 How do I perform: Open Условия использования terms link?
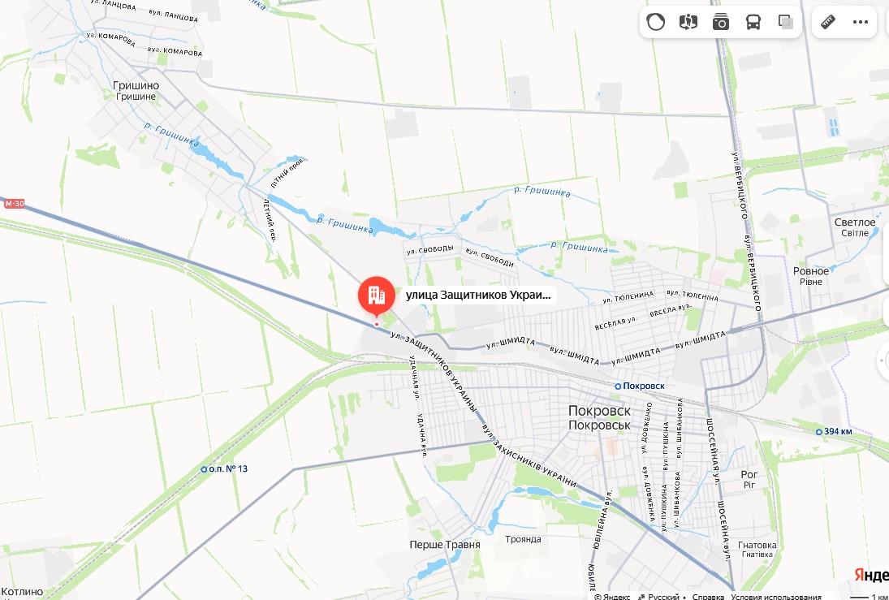pyautogui.click(x=776, y=597)
